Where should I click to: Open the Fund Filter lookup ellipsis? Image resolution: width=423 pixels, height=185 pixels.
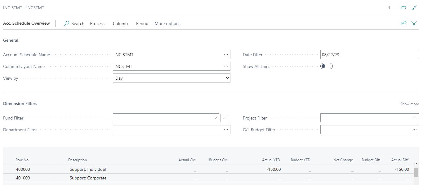tap(225, 118)
